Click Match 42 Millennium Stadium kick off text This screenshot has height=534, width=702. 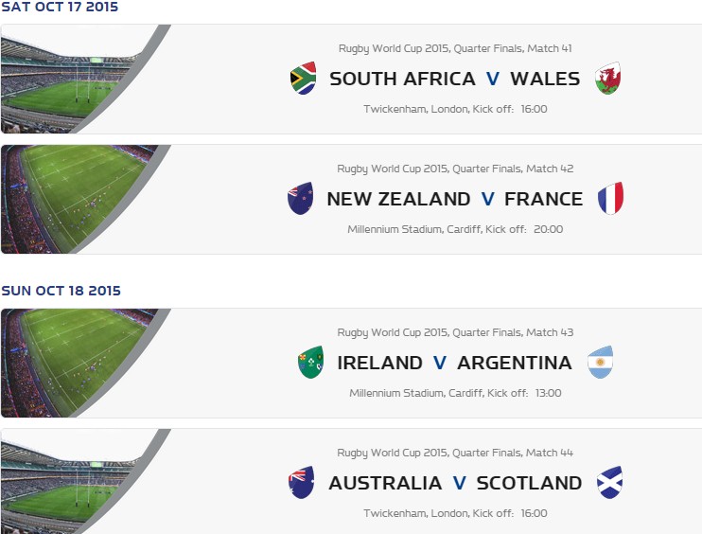(455, 229)
